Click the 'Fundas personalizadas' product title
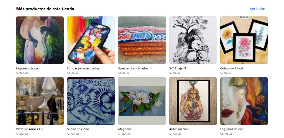The height and width of the screenshot is (138, 284). (83, 68)
